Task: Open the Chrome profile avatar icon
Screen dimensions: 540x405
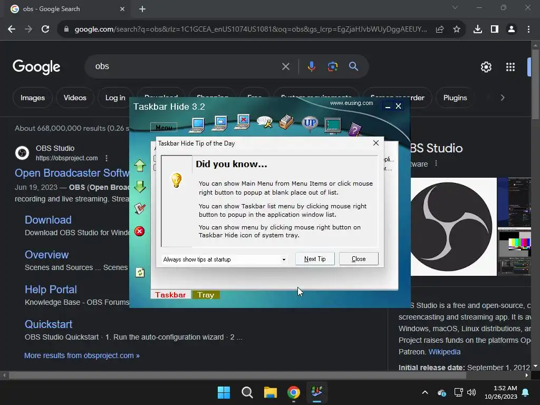Action: pos(512,30)
